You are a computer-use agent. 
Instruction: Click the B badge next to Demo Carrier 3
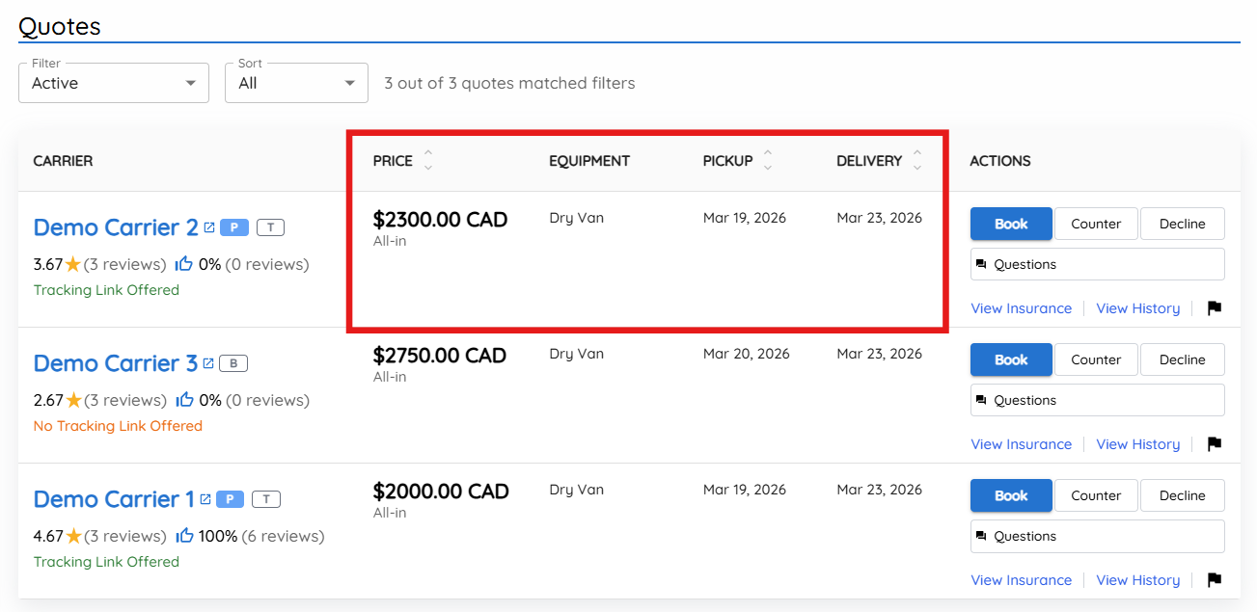coord(233,363)
